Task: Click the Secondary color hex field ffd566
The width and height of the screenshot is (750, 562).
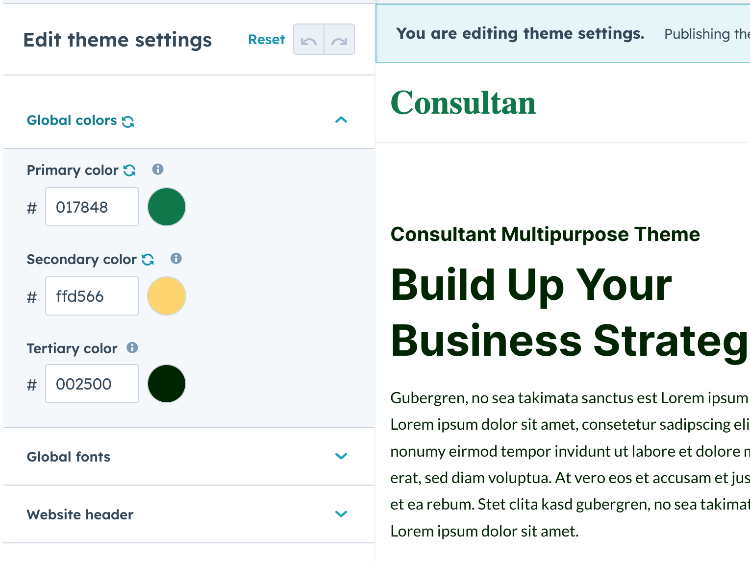Action: point(92,296)
